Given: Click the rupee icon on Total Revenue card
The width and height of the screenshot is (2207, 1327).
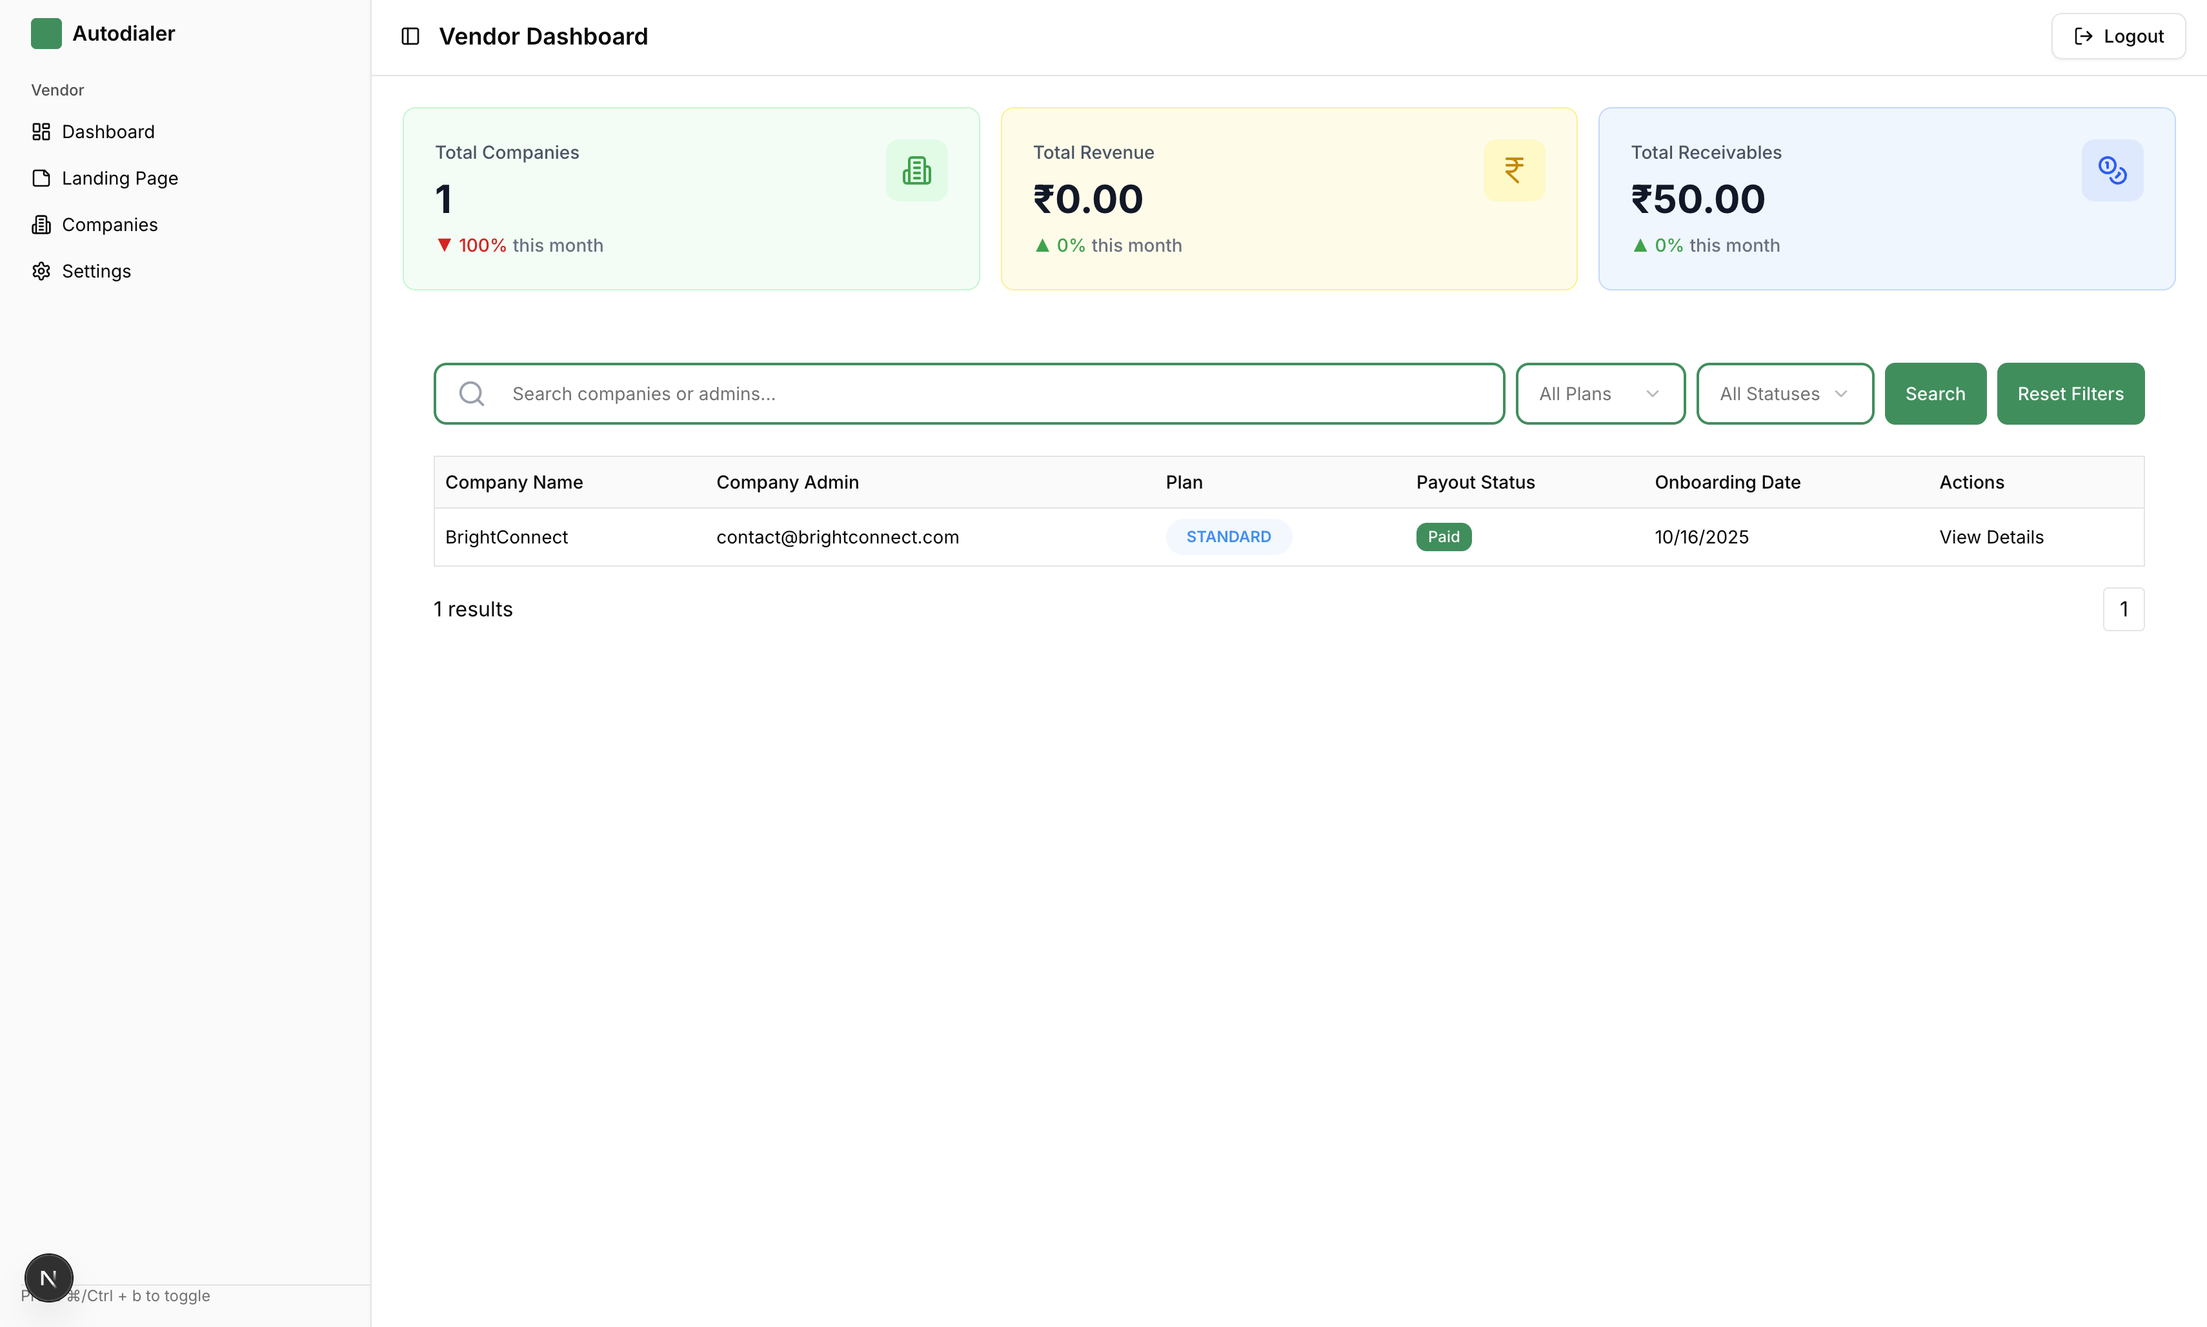Looking at the screenshot, I should (1514, 170).
